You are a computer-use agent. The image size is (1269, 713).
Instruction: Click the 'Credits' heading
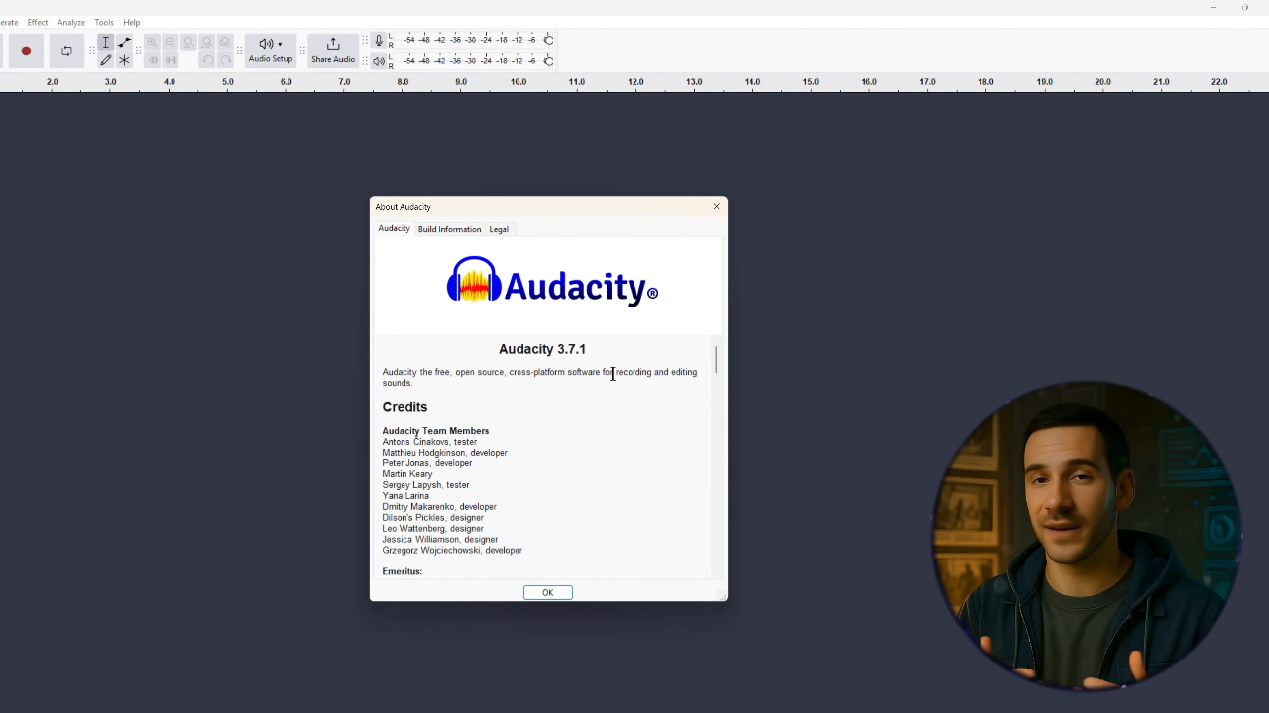(404, 407)
